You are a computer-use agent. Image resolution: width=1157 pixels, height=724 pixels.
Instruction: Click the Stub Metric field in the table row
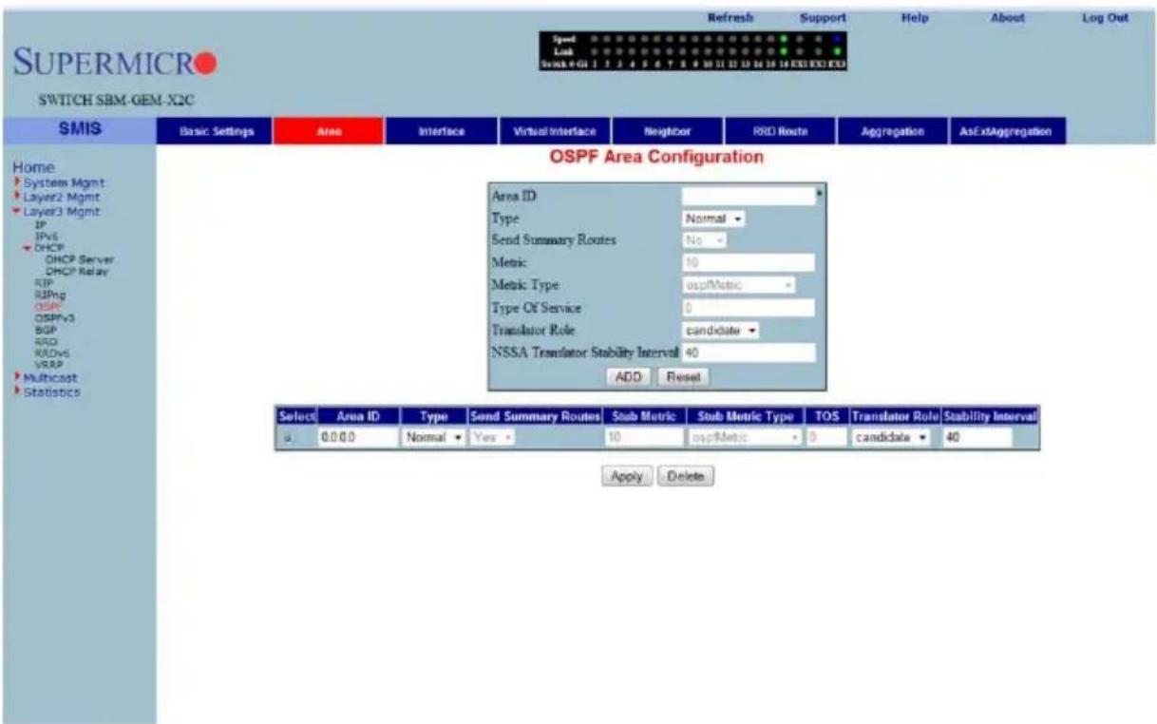click(x=644, y=438)
